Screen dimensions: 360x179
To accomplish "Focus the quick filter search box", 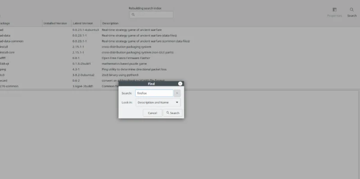I will coord(151,15).
